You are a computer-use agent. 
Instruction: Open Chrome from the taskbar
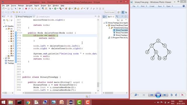[28, 102]
